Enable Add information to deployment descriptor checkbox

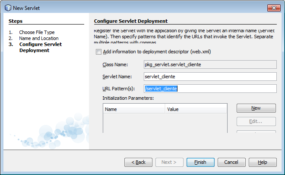click(98, 52)
